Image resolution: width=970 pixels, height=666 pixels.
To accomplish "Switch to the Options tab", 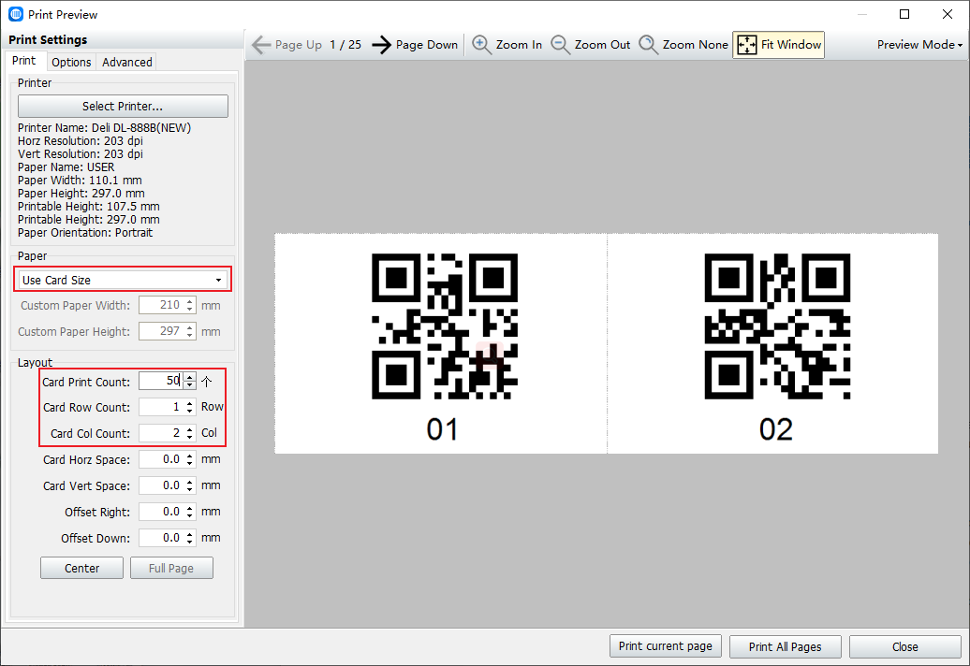I will click(71, 62).
